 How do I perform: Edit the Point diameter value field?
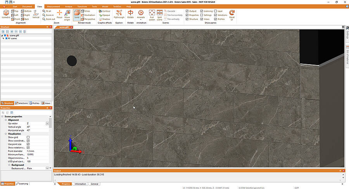(x=37, y=151)
